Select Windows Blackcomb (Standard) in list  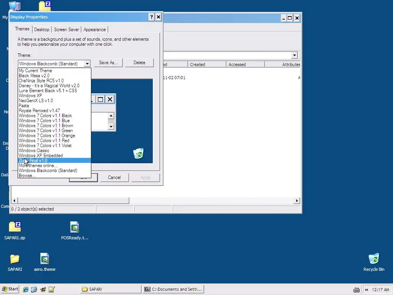tap(54, 171)
